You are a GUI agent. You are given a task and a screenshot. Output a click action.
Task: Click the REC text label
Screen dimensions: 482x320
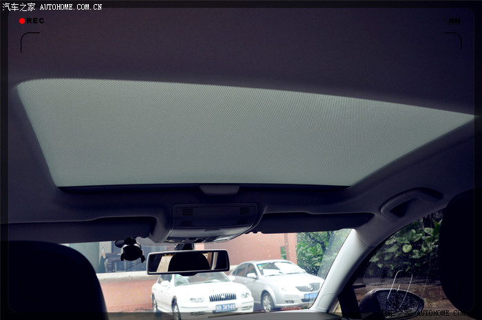[x=36, y=21]
